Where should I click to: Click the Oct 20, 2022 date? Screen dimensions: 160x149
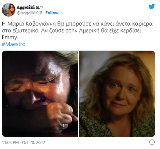point(34,142)
